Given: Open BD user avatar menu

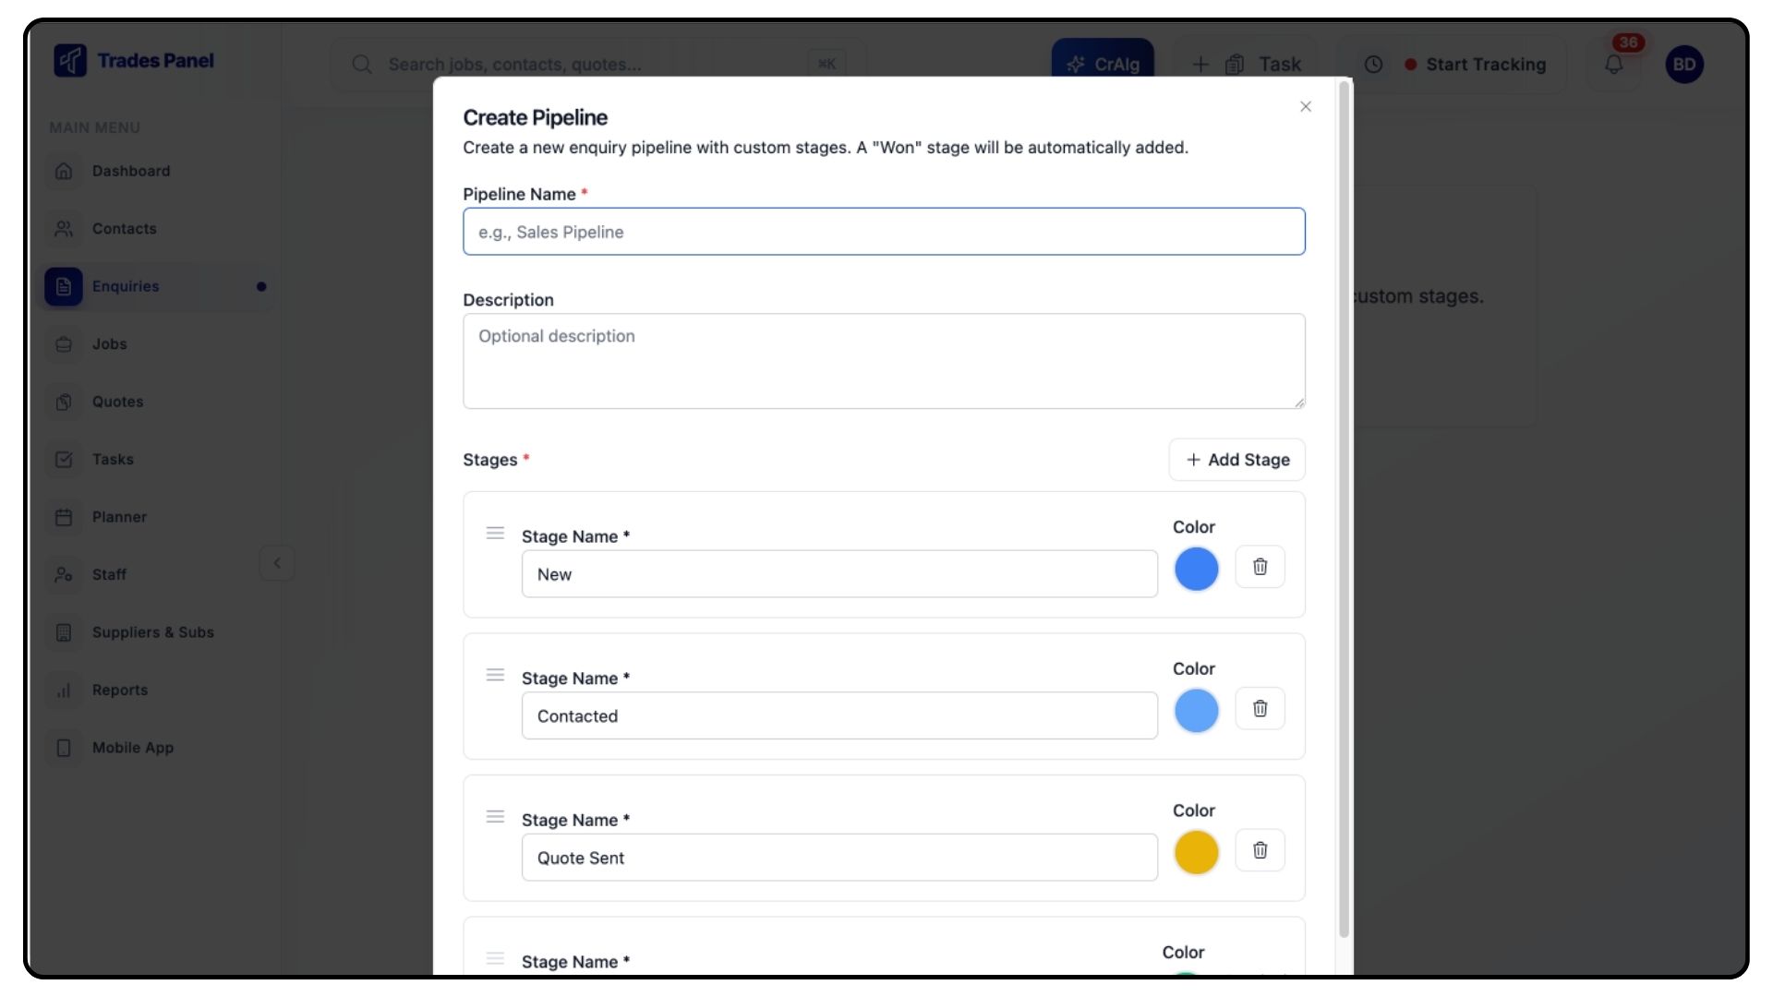Looking at the screenshot, I should tap(1683, 65).
